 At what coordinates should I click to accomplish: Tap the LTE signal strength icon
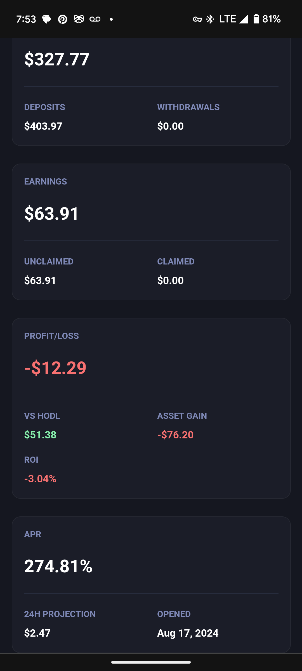coord(244,19)
